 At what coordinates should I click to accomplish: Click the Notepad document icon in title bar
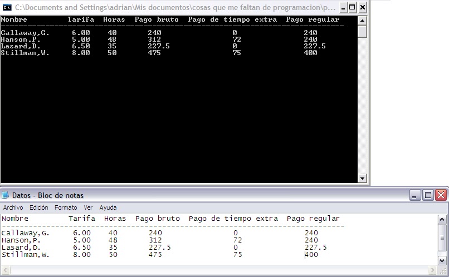[x=5, y=195]
